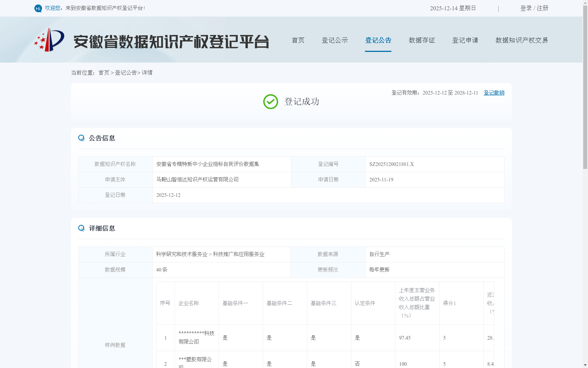Open the 登记公示 navigation tab
Image resolution: width=588 pixels, height=368 pixels.
(x=335, y=40)
